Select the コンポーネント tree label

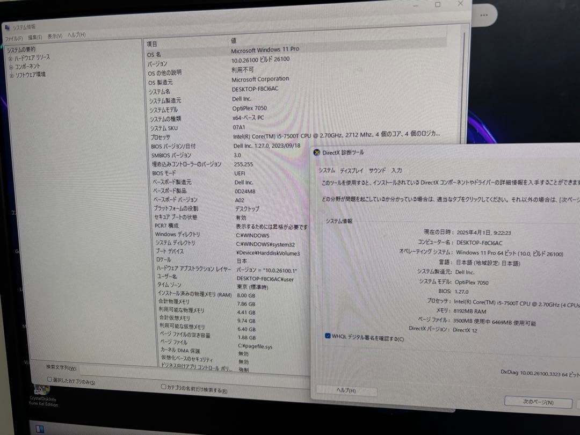[x=28, y=66]
